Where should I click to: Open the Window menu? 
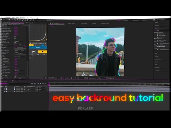32,18
